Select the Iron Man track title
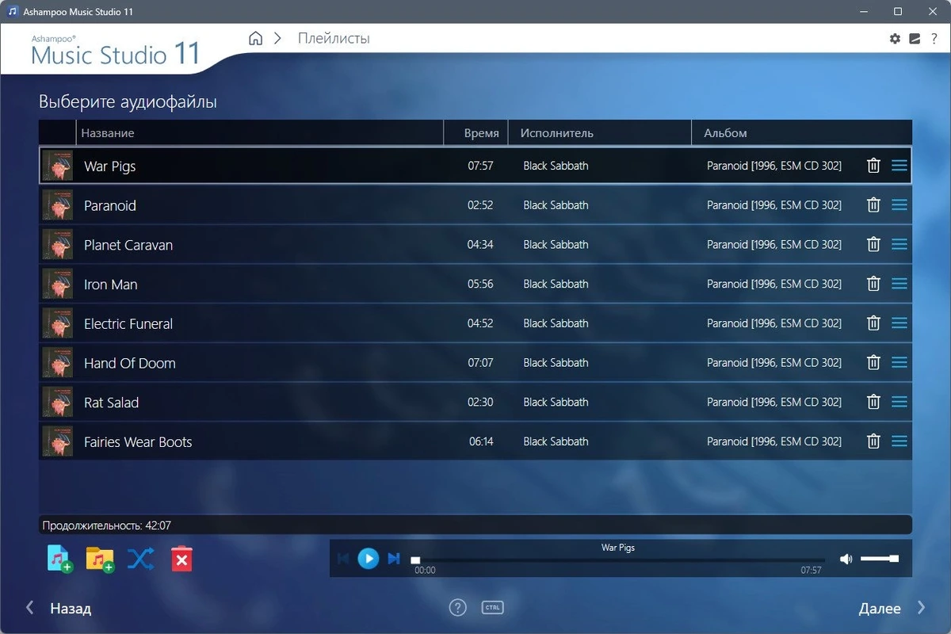The width and height of the screenshot is (951, 634). tap(111, 285)
